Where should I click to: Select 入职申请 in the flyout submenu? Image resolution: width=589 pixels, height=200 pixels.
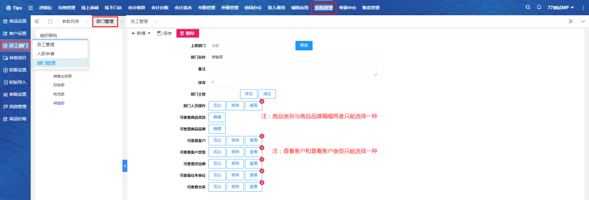(60, 54)
